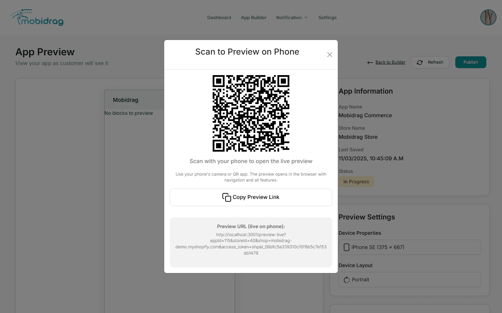Open the user avatar menu
502x313 pixels.
coord(488,17)
